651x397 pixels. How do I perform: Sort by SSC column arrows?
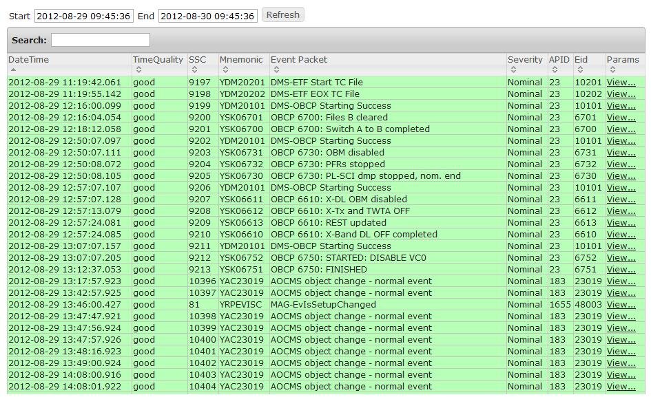tap(195, 69)
